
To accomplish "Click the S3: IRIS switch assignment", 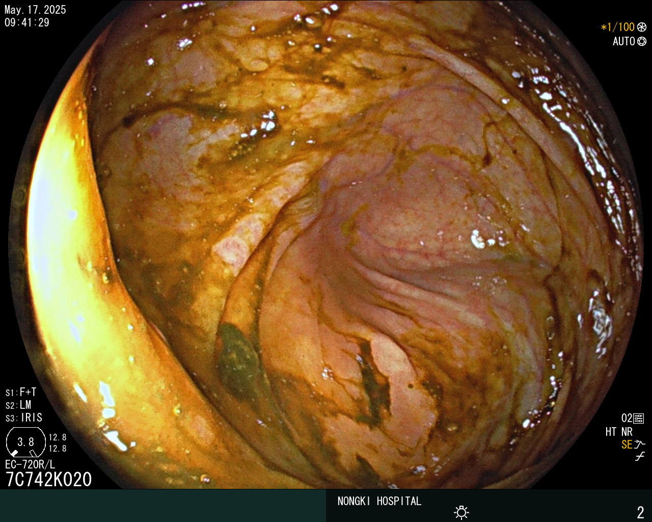I will coord(24,417).
